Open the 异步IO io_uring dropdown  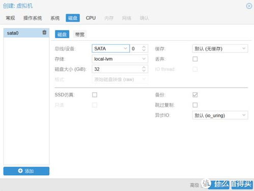[220, 115]
